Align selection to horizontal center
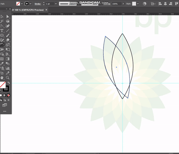This screenshot has height=154, width=179. point(165,4)
